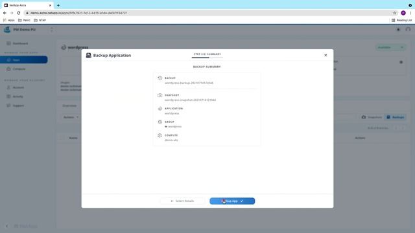
Task: Click the Activity icon in sidebar
Action: [8, 96]
